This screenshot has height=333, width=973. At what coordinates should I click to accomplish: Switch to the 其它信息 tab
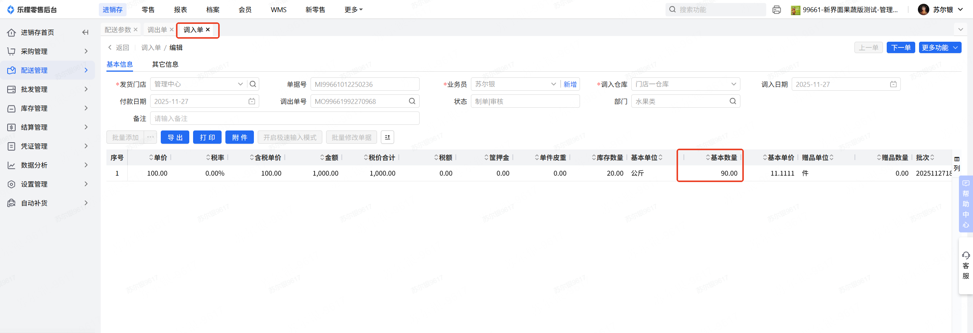[x=165, y=64]
